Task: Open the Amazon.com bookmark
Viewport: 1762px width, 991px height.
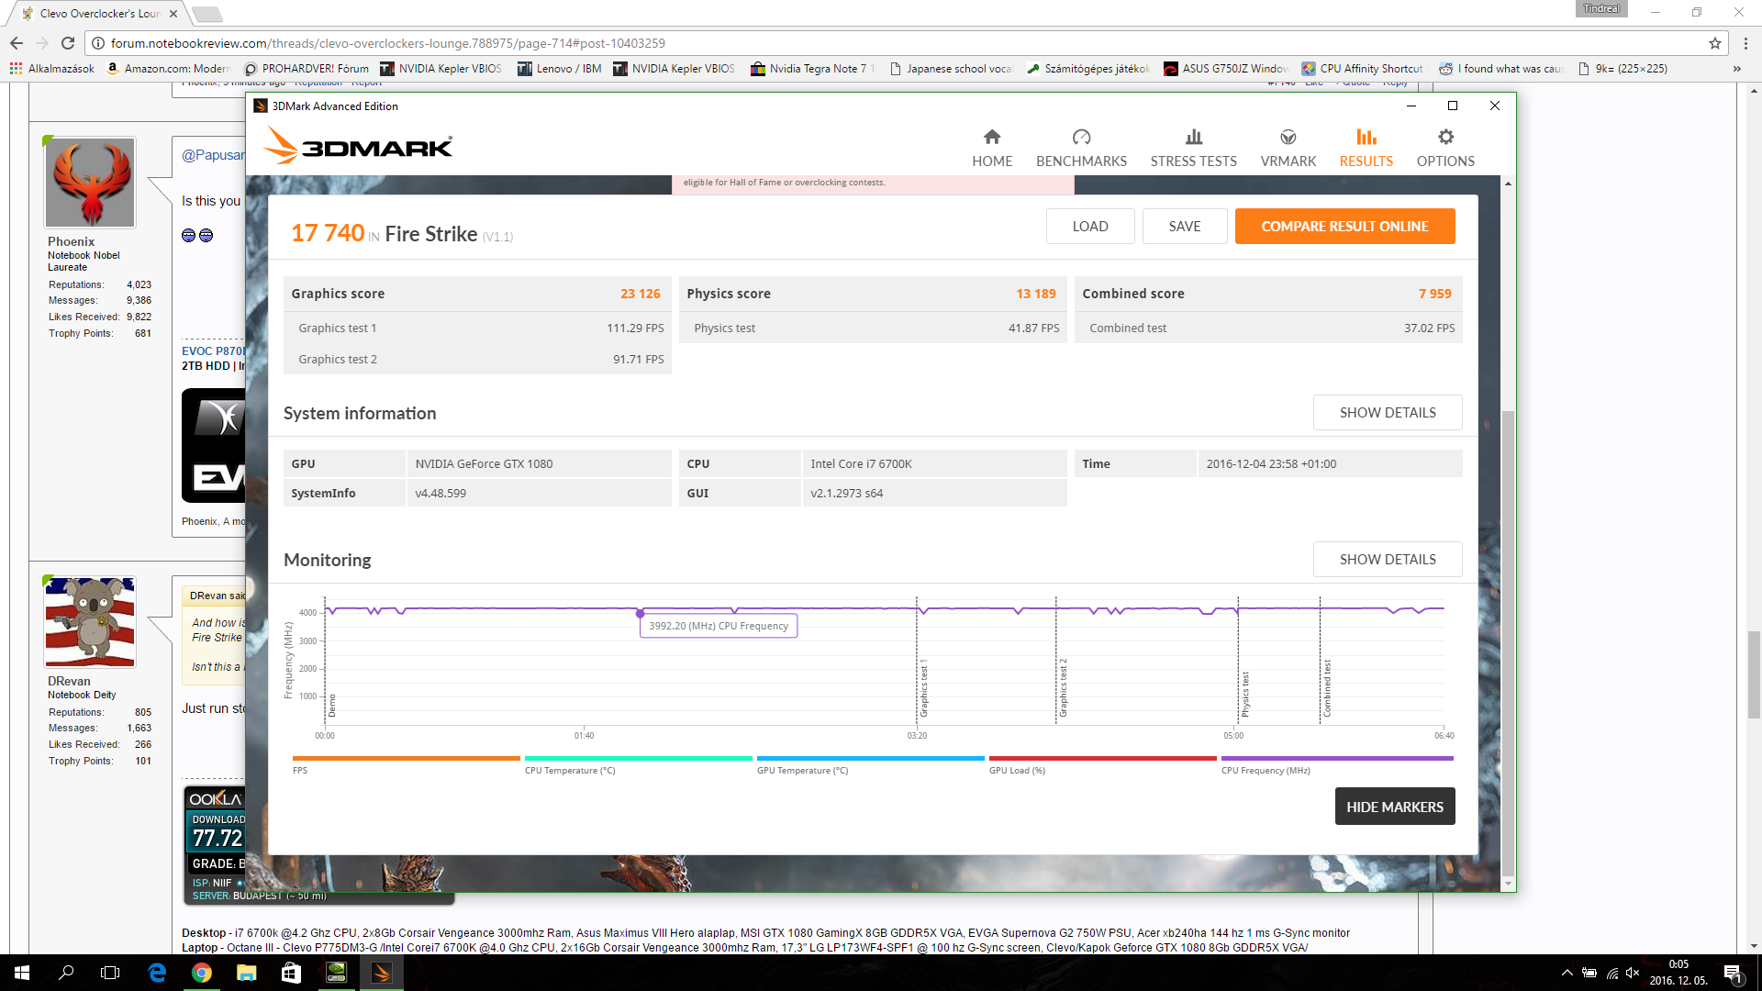Action: (x=168, y=69)
